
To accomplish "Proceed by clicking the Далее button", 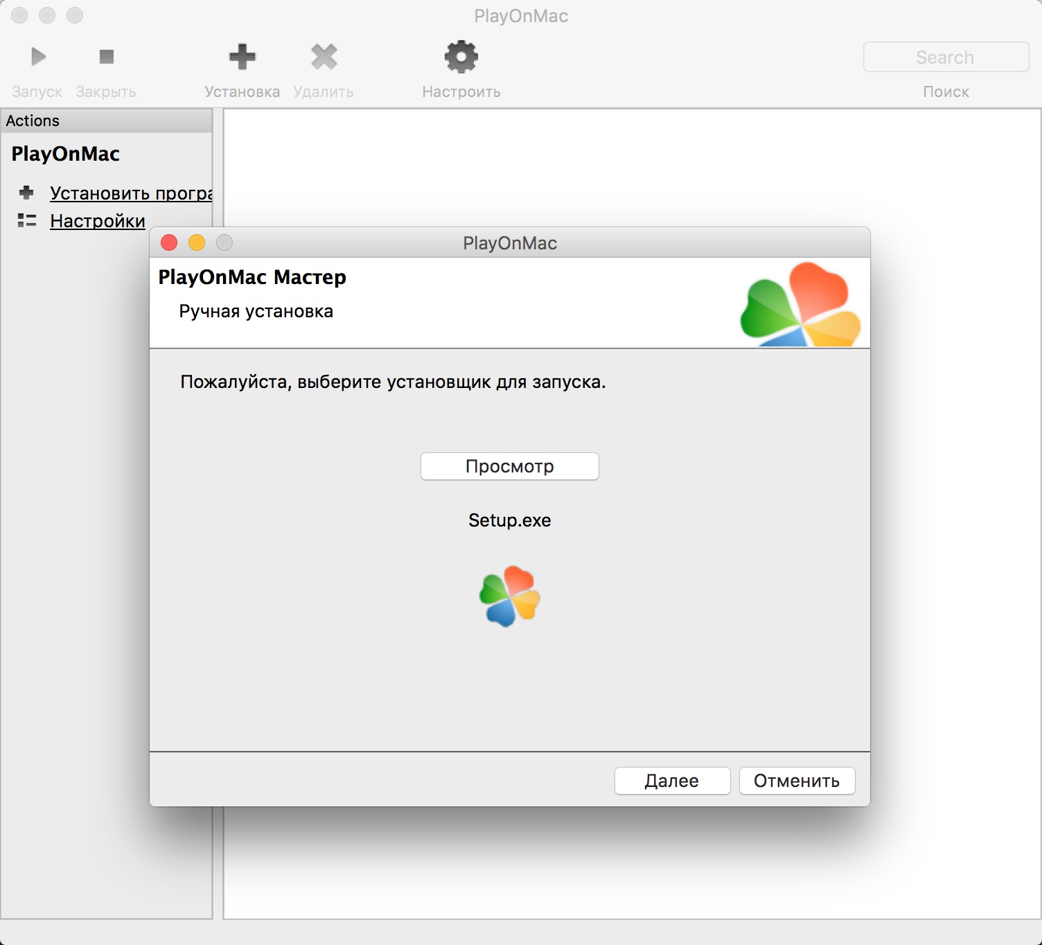I will pos(671,781).
